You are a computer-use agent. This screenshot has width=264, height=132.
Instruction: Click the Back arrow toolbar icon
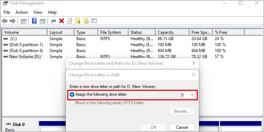pyautogui.click(x=5, y=21)
